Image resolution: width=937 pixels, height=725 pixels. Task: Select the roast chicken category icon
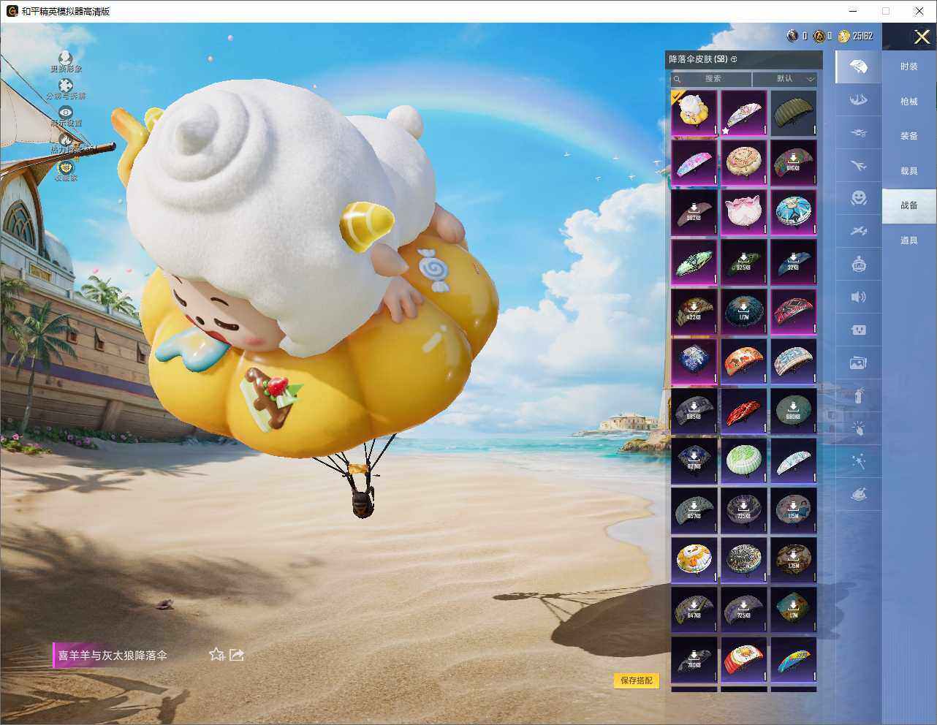[859, 494]
